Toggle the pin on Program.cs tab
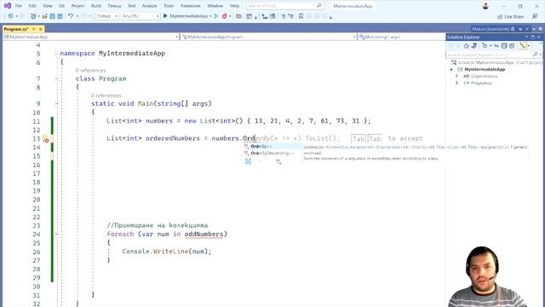The width and height of the screenshot is (545, 307). point(34,29)
